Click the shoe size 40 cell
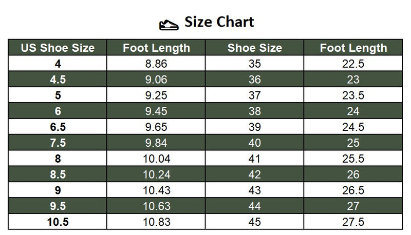Viewport: 411px width, 235px height. tap(254, 143)
